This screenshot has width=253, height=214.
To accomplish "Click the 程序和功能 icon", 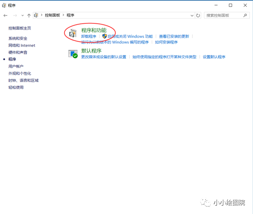I will tap(73, 33).
